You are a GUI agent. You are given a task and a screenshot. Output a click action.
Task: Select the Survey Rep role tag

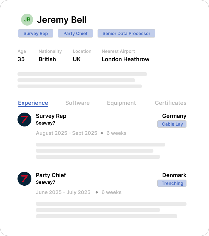coord(36,33)
